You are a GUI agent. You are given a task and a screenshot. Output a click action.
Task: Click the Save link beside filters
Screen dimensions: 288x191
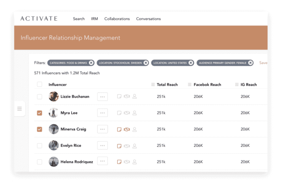pos(263,63)
